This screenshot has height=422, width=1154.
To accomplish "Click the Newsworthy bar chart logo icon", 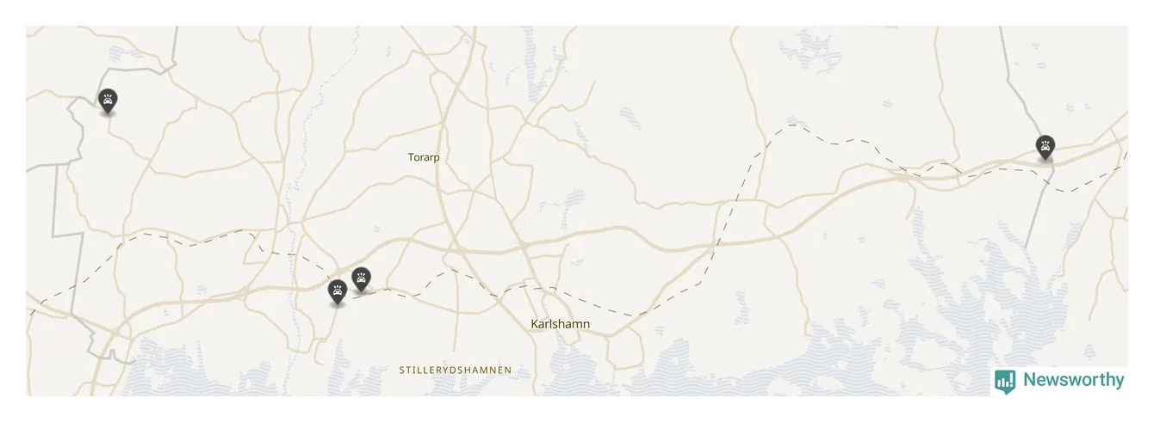I will [x=1004, y=381].
